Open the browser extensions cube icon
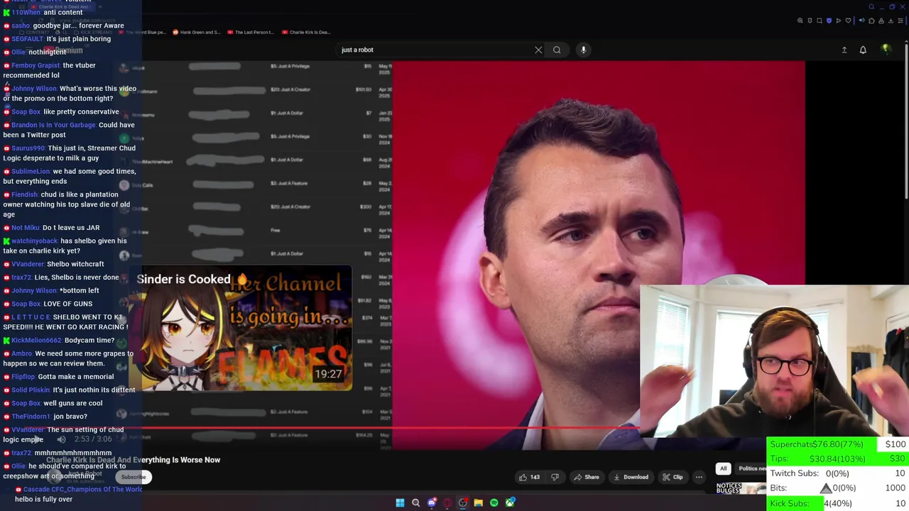 point(871,21)
